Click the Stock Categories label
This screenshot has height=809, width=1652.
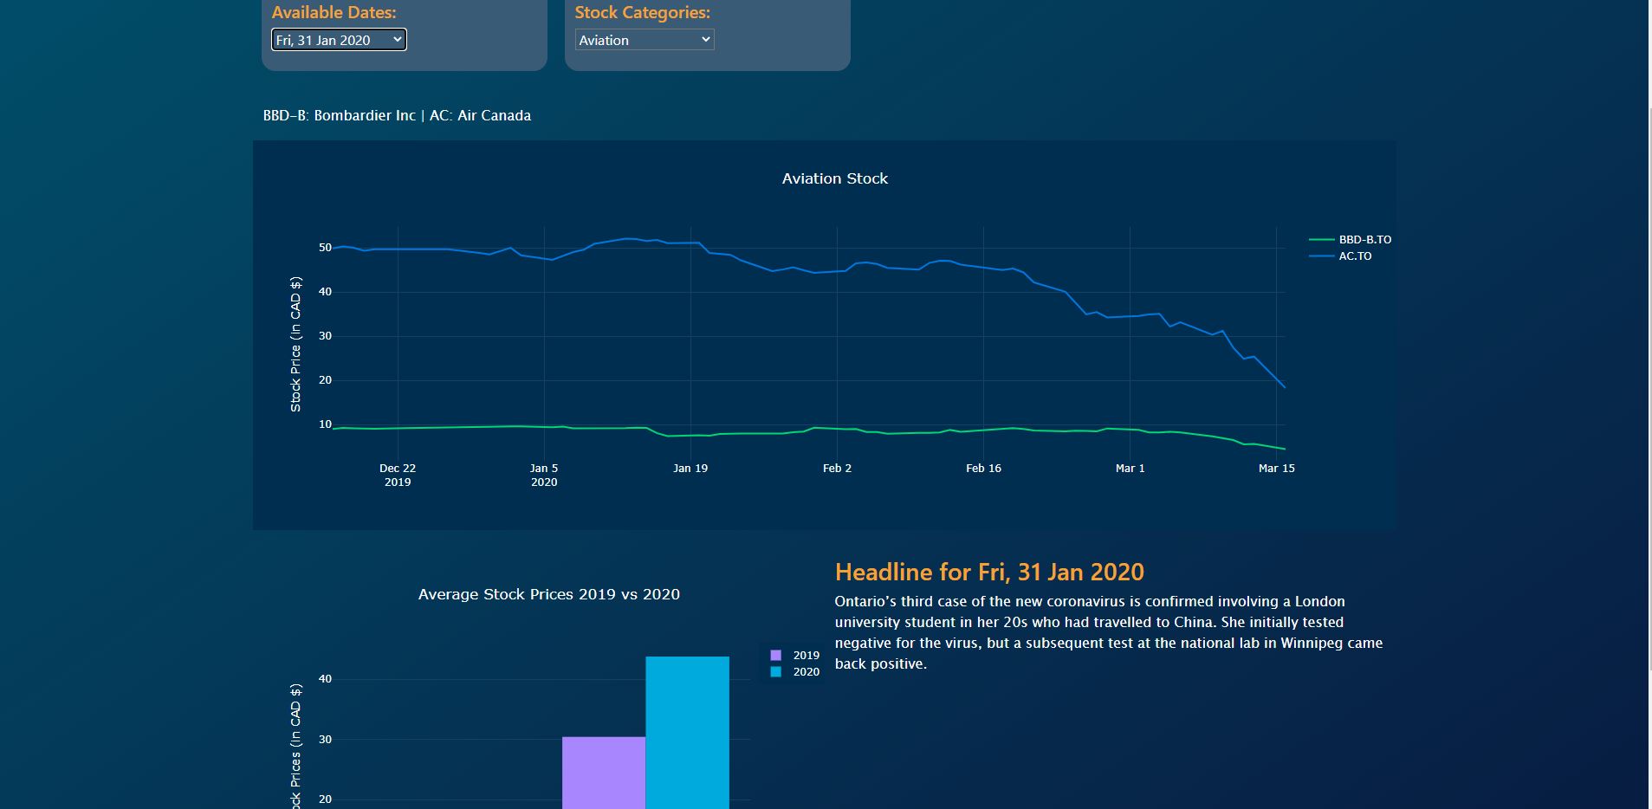pyautogui.click(x=642, y=13)
